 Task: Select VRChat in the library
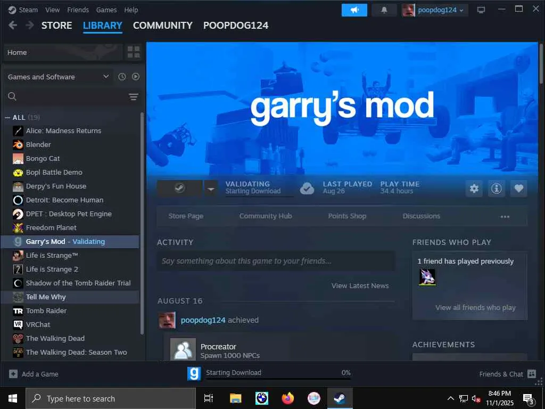tap(70, 324)
